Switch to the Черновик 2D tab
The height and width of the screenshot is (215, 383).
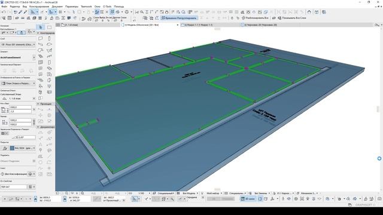pos(270,25)
